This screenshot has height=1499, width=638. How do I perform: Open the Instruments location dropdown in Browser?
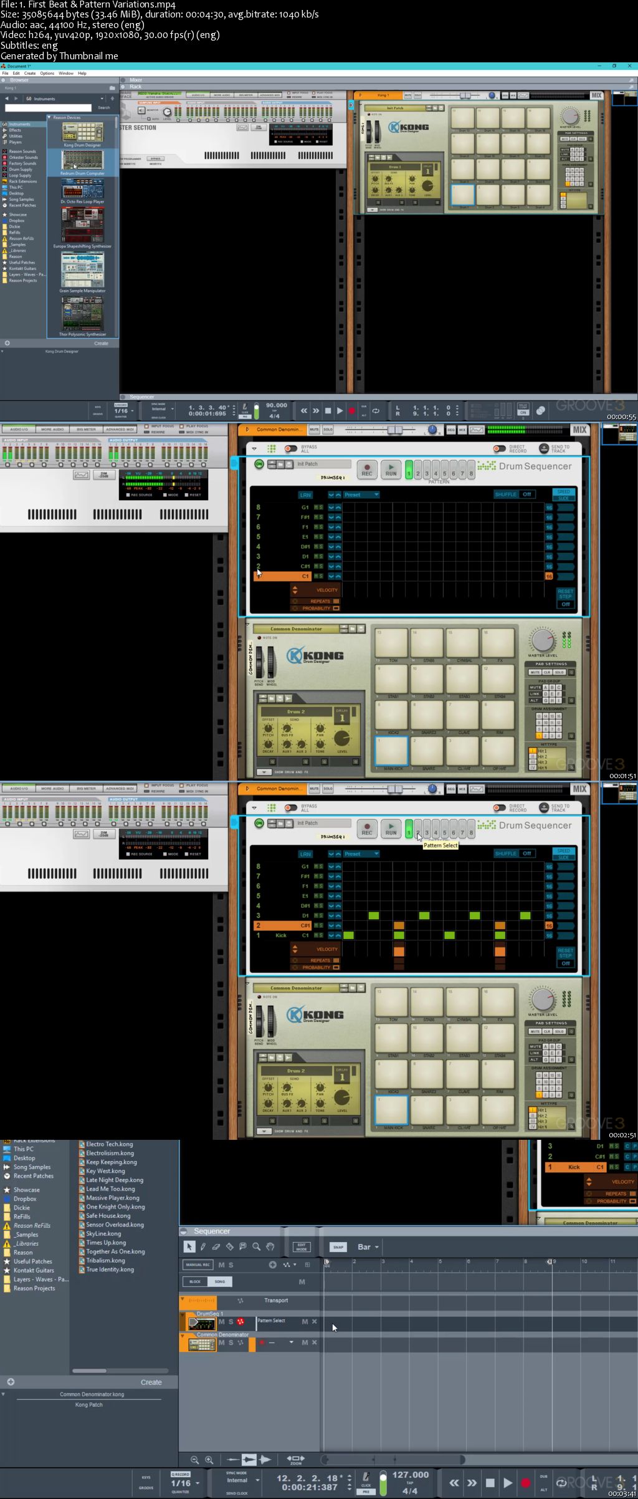coord(102,99)
